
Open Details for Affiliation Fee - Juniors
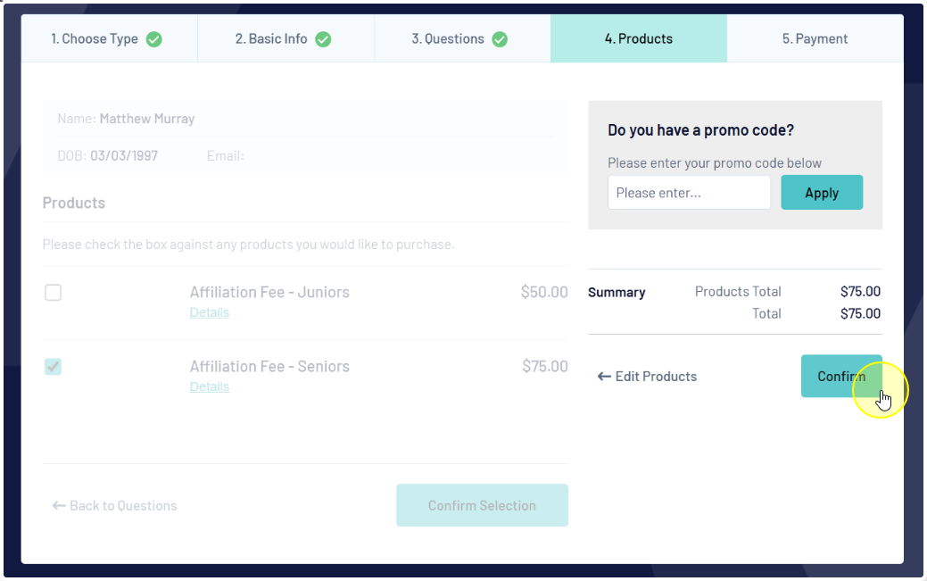point(210,312)
